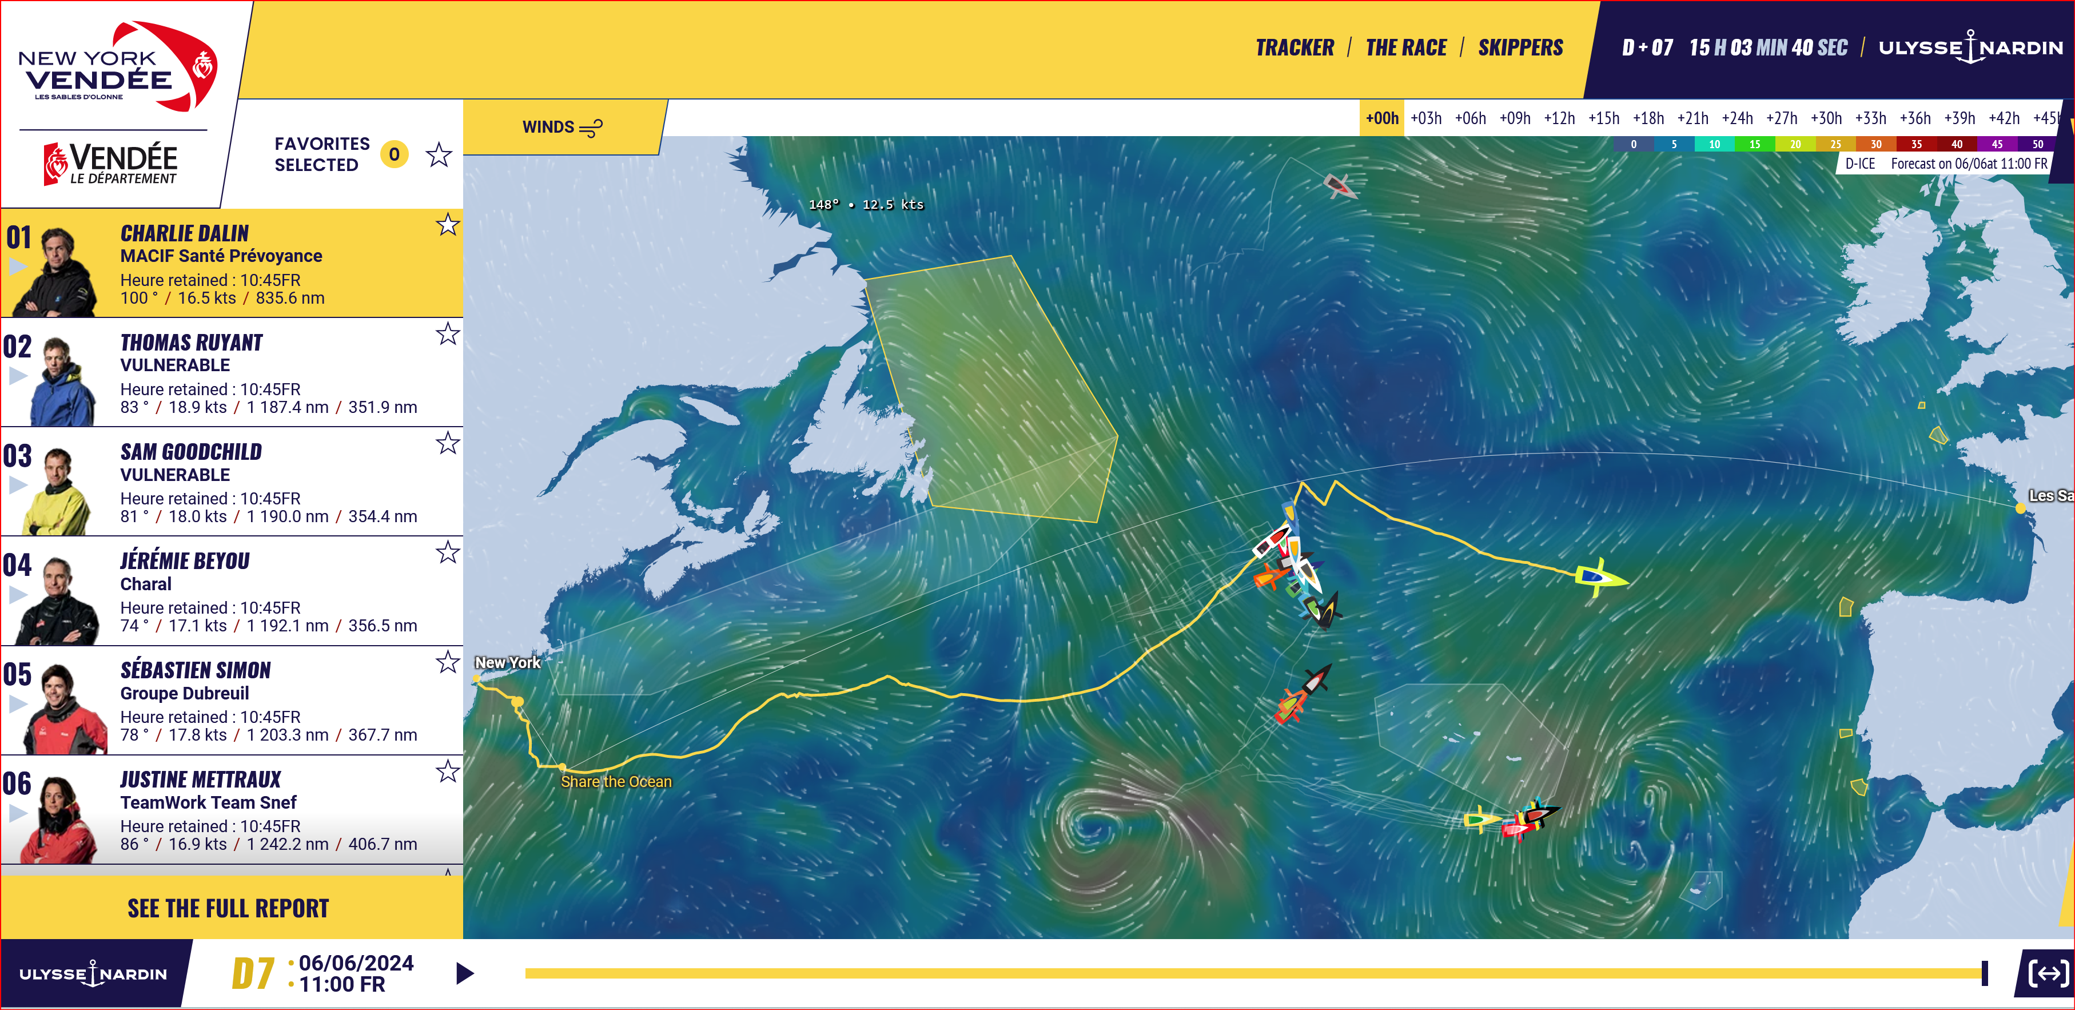2075x1010 pixels.
Task: Click Ulysse Nardin logo in bottom bar
Action: pos(93,974)
